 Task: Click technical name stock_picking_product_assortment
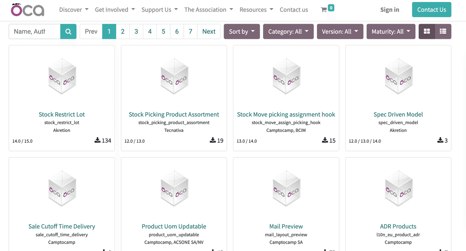174,123
